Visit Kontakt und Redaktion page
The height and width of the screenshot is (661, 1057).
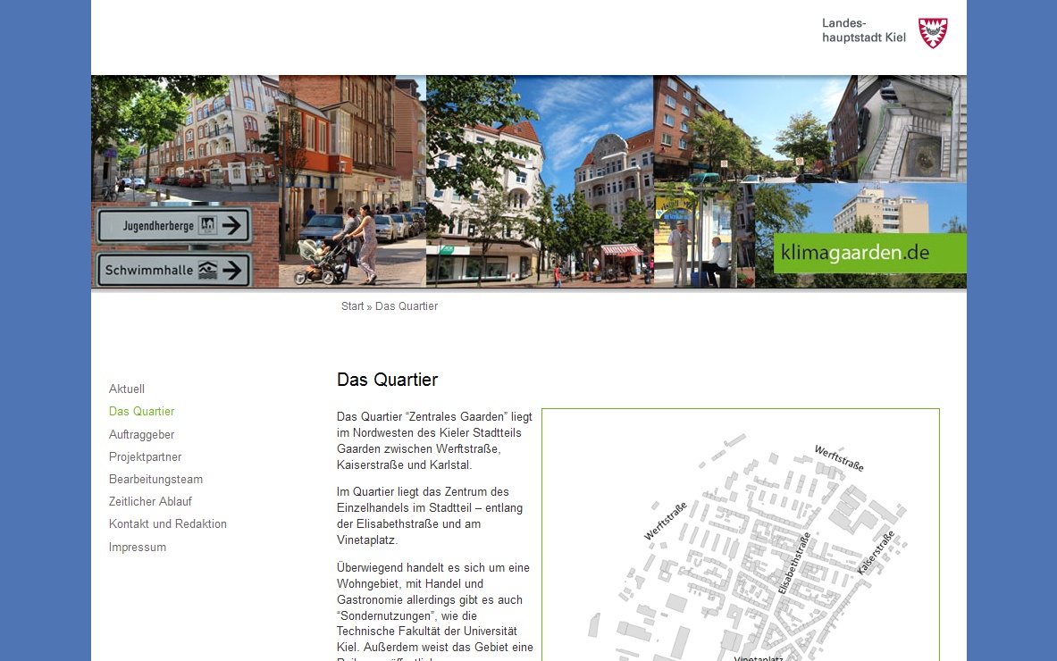pyautogui.click(x=168, y=523)
